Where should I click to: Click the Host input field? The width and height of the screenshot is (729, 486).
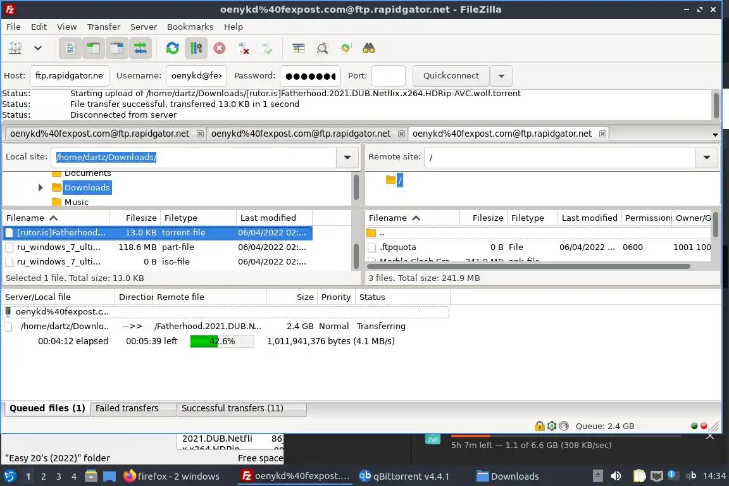pyautogui.click(x=69, y=75)
